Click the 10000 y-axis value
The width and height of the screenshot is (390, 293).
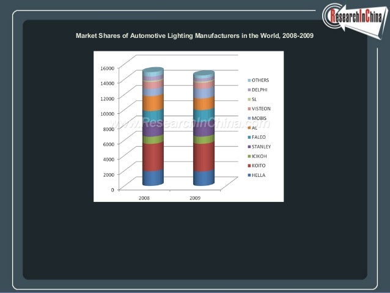tap(108, 114)
